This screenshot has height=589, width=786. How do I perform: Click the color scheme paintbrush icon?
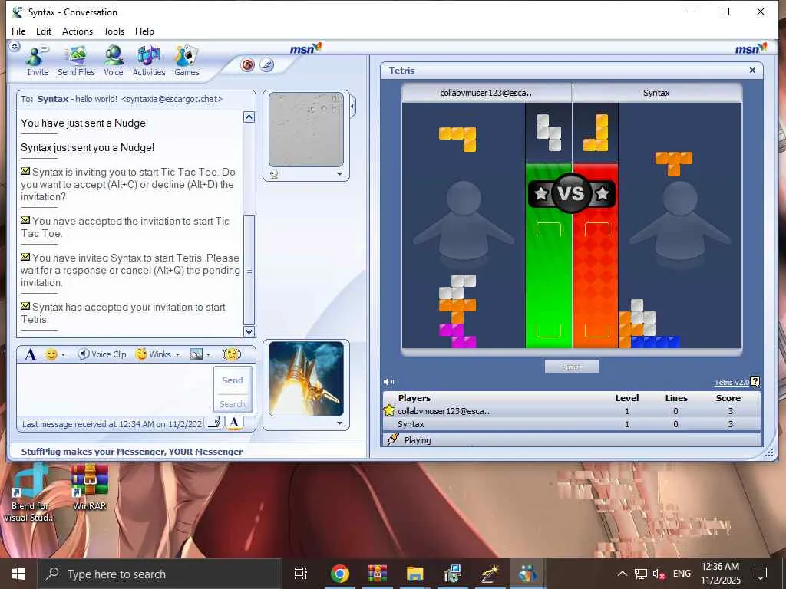point(266,64)
